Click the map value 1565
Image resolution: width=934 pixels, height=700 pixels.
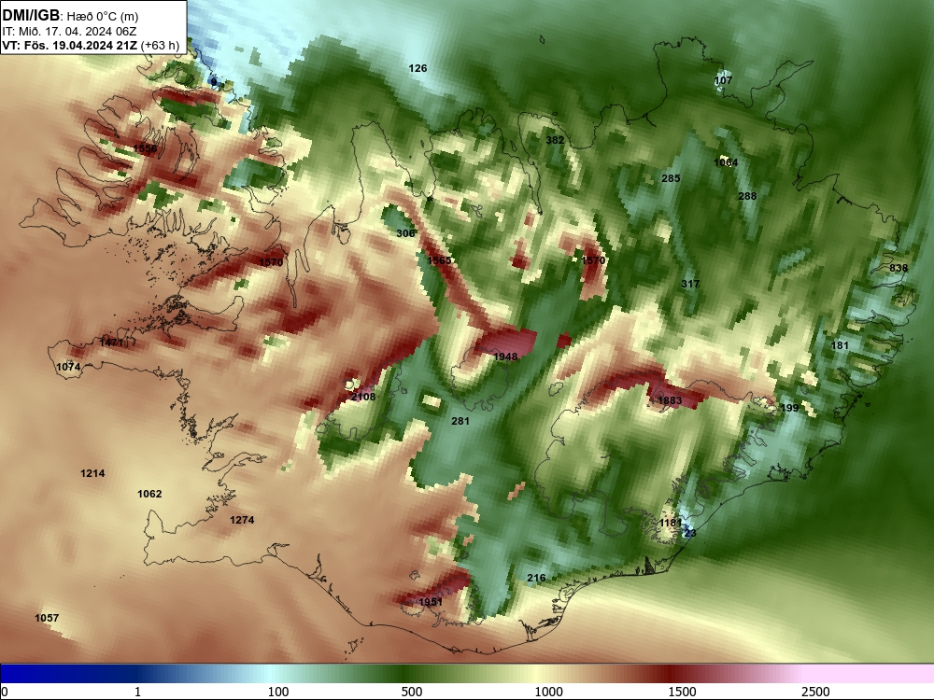tap(439, 260)
